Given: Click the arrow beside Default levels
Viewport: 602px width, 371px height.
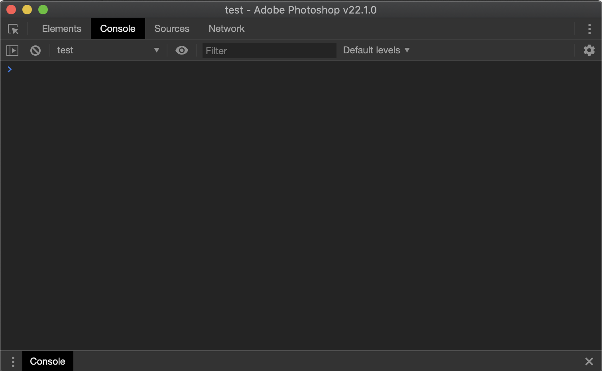Looking at the screenshot, I should [407, 50].
